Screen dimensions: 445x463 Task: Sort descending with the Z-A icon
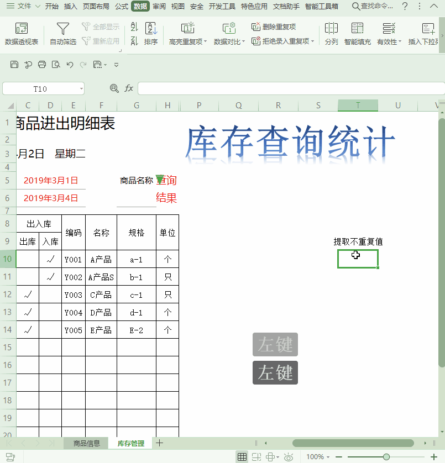coord(134,41)
